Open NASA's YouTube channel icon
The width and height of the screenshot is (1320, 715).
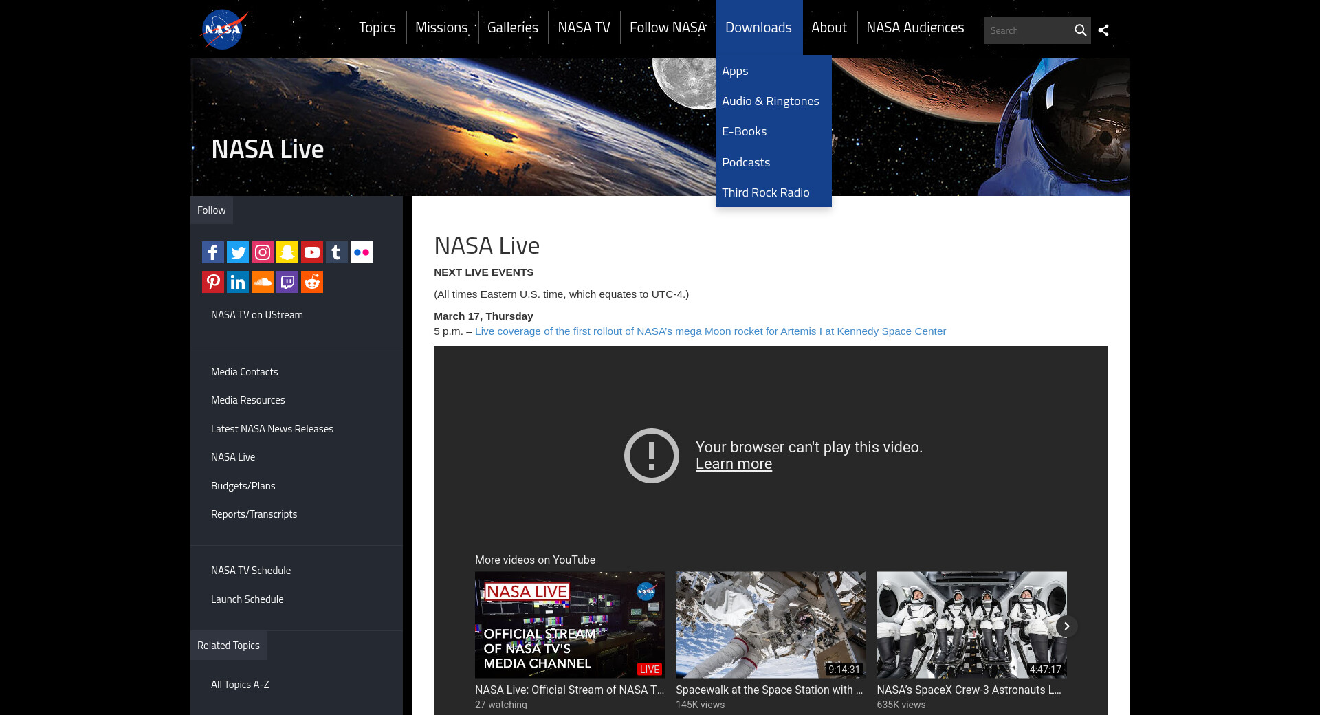(312, 252)
